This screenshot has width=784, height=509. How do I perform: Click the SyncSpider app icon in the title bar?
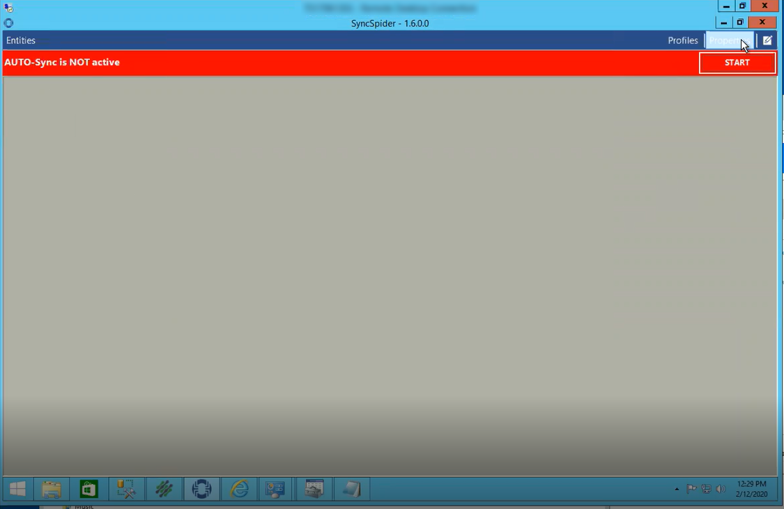pos(8,23)
